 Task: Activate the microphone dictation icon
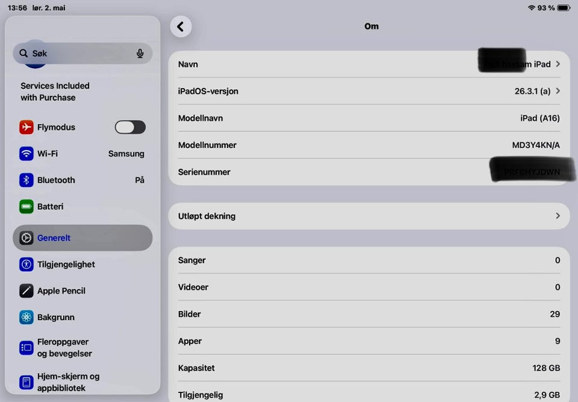[140, 54]
